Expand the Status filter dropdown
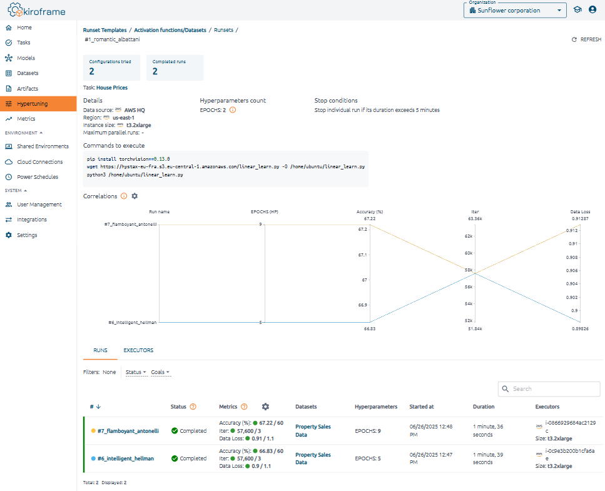The width and height of the screenshot is (605, 491). coord(136,372)
